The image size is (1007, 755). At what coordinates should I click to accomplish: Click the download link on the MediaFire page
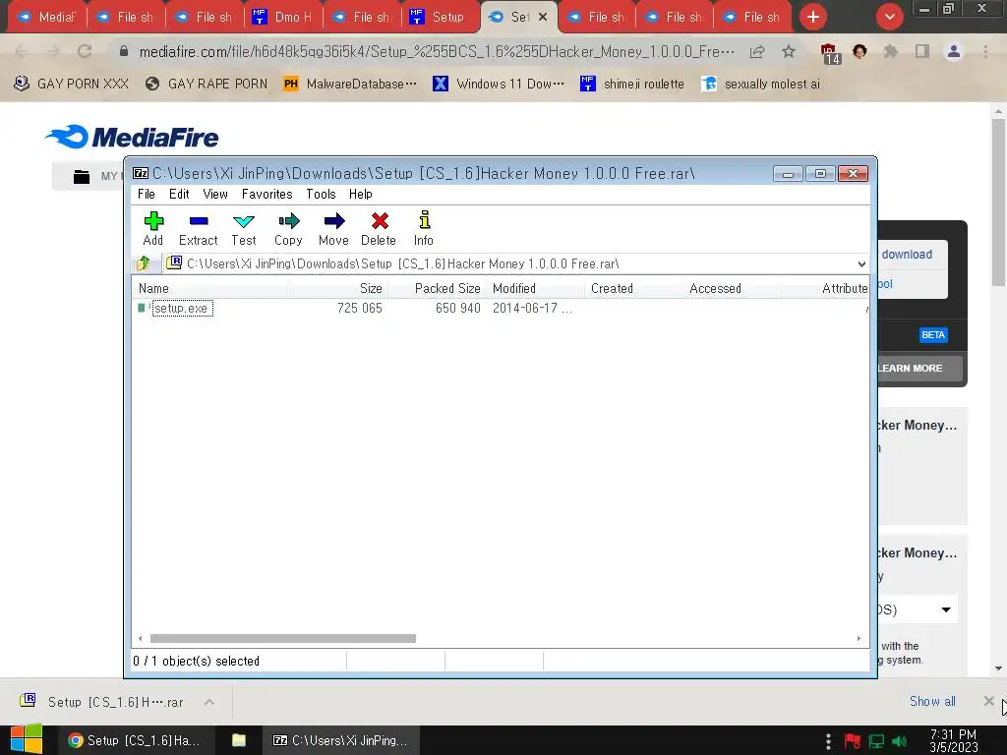coord(906,255)
